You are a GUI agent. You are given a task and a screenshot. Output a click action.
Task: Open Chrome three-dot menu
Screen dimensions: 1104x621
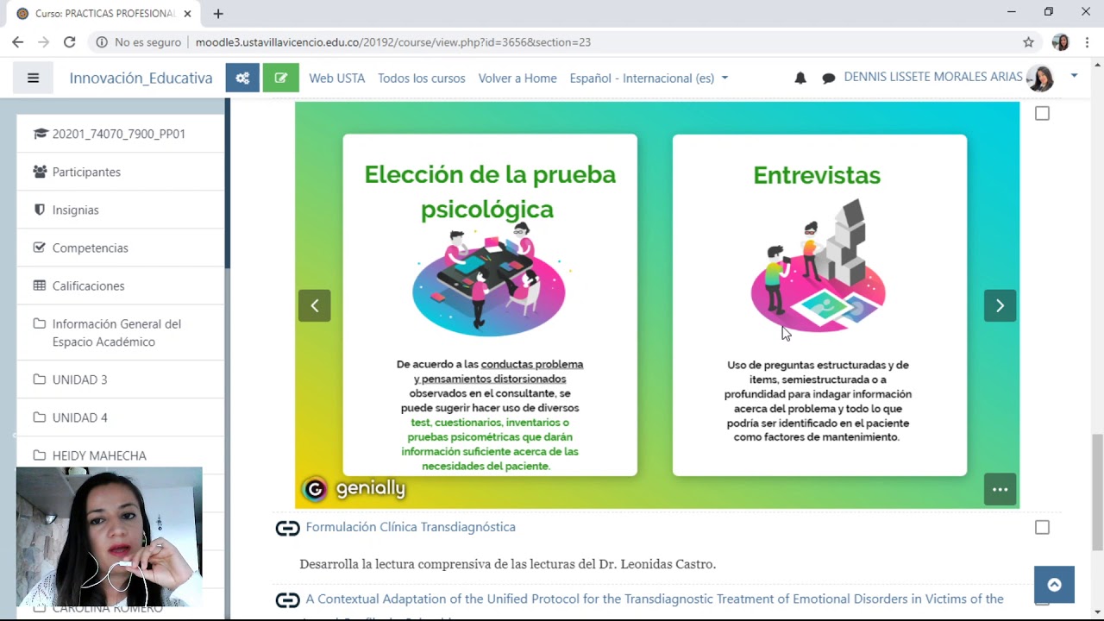1087,41
